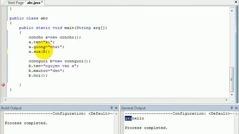Viewport: 239px width, 134px height.
Task: Pin the Build Output panel
Action: [112, 108]
